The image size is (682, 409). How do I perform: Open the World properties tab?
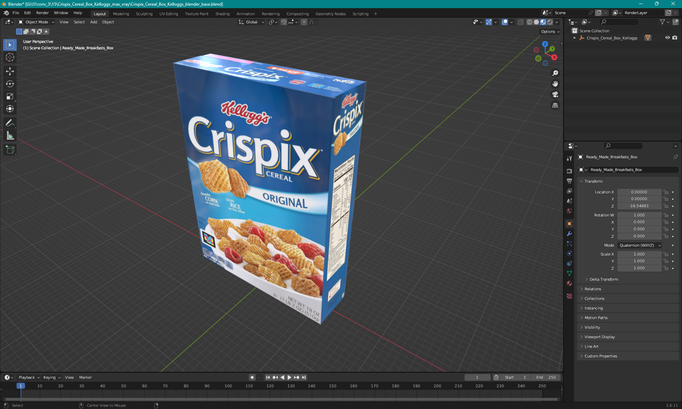[569, 211]
